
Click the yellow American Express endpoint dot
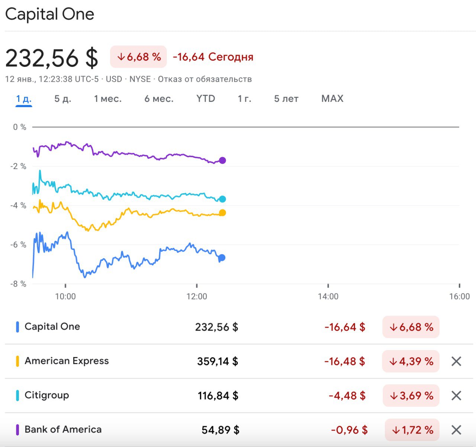222,213
